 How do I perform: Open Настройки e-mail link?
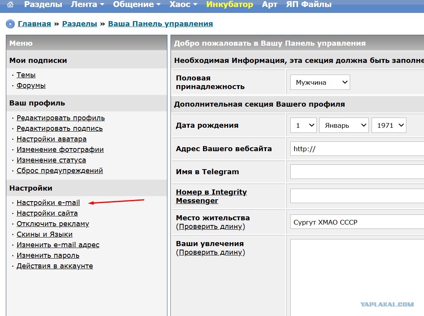pyautogui.click(x=48, y=203)
